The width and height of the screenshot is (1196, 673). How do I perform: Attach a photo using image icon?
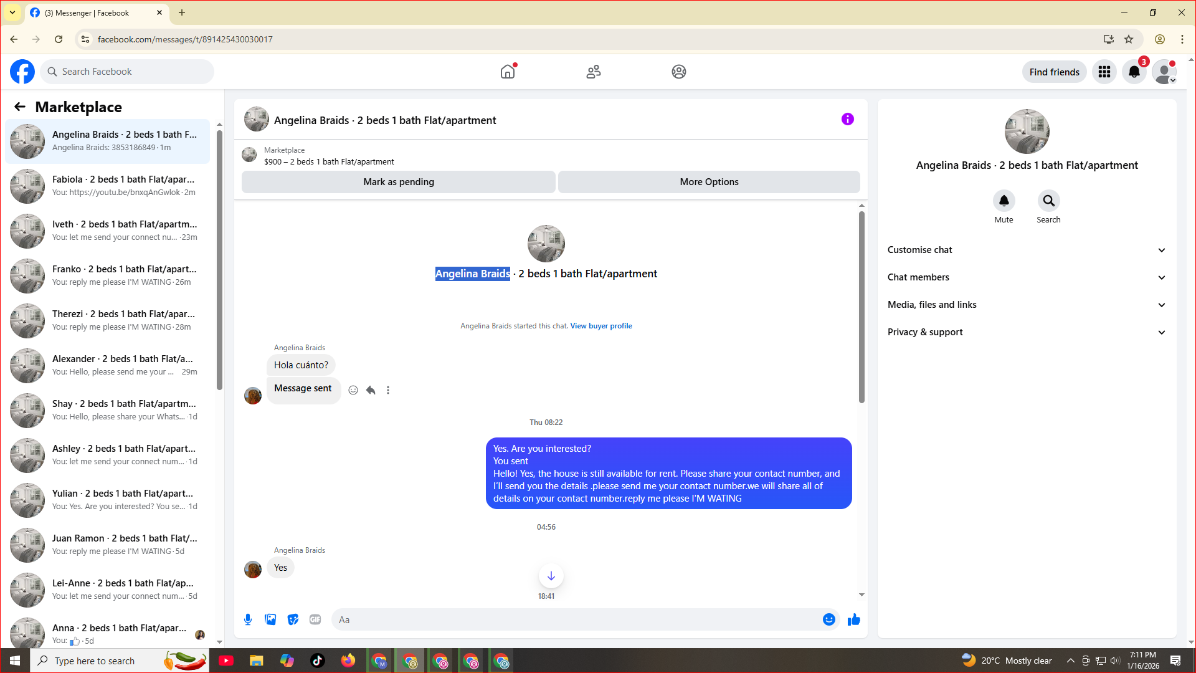click(x=270, y=619)
